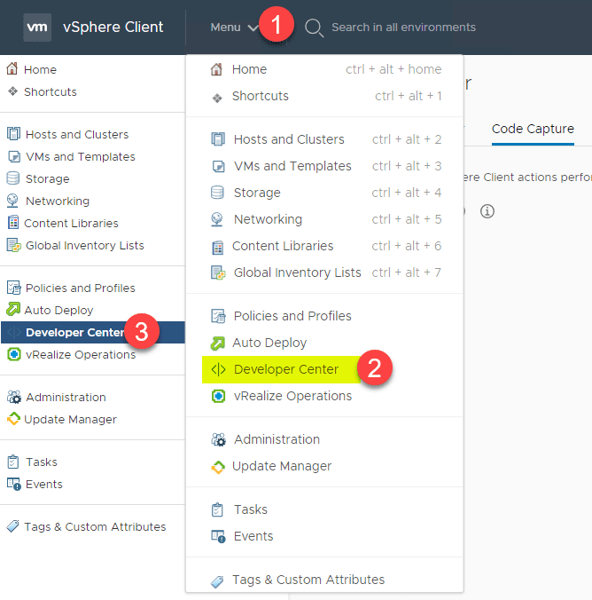Open Administration label in sidebar
592x600 pixels.
click(66, 398)
